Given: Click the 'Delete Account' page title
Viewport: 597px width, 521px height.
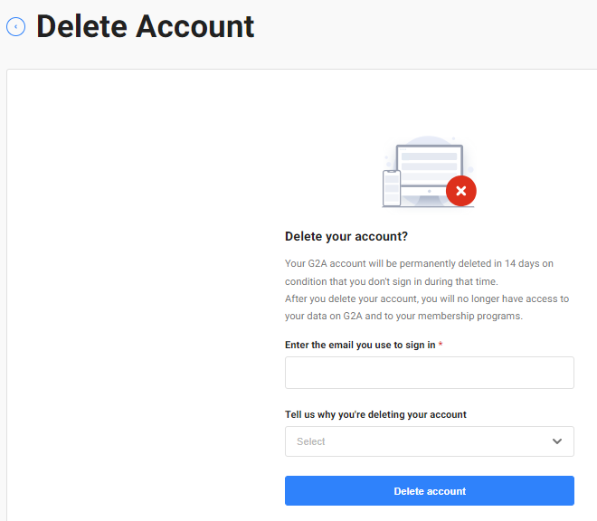Looking at the screenshot, I should [x=145, y=26].
